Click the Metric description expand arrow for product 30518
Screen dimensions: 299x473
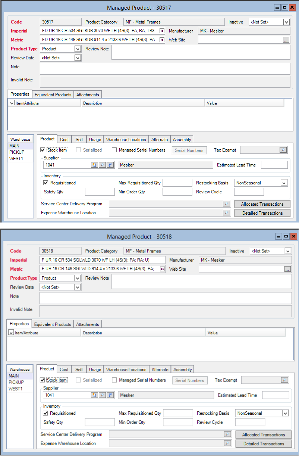[x=162, y=269]
